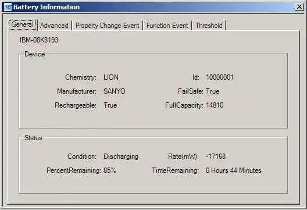Click the PercentRemaining value 85%

pos(110,170)
